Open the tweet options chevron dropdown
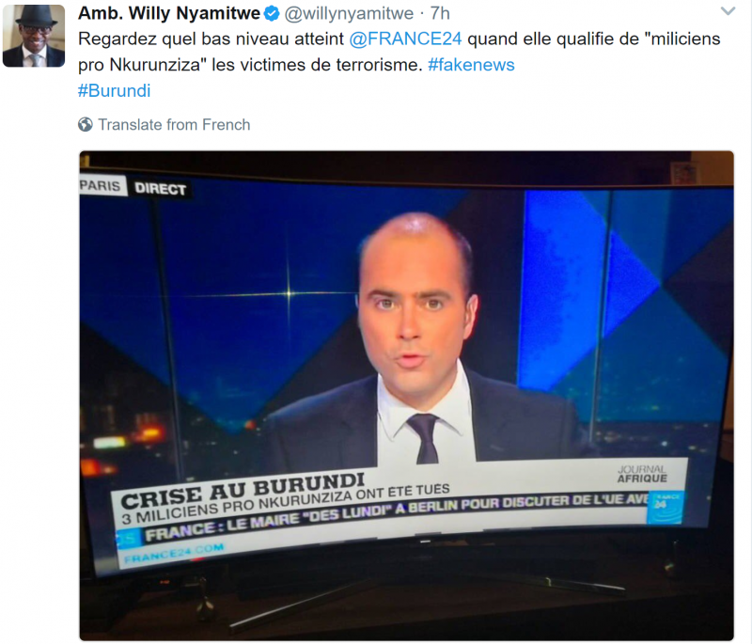The image size is (752, 644). [728, 11]
